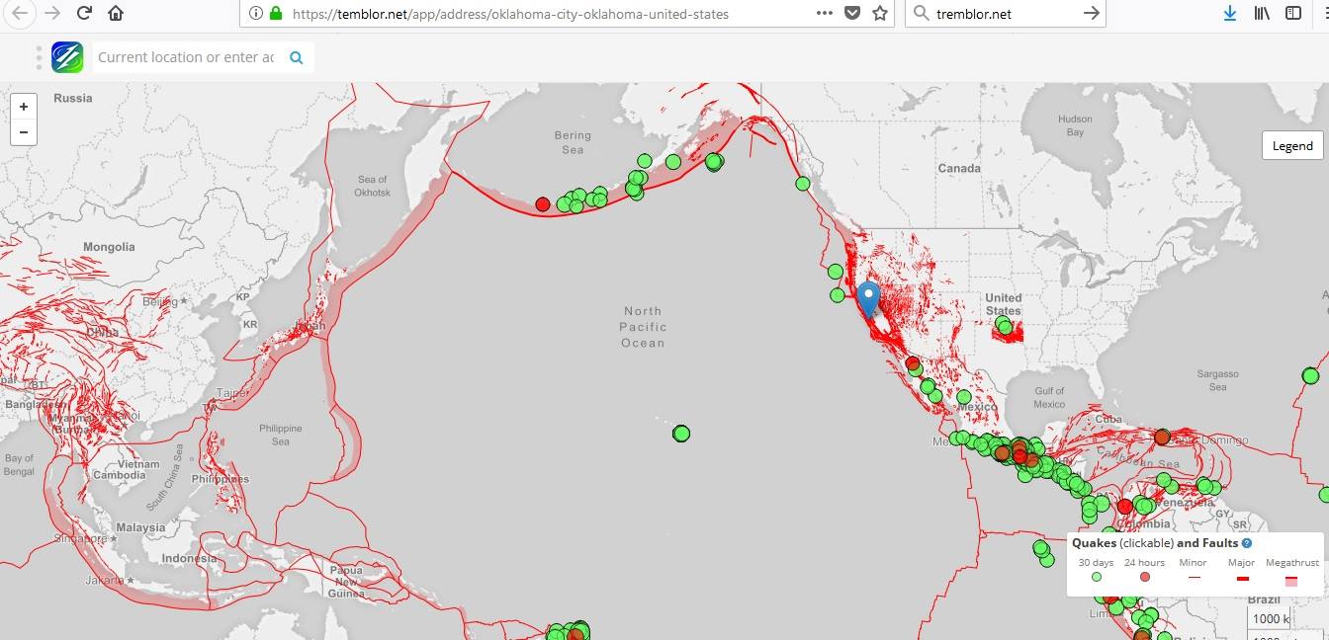
Task: Click the Philippine Sea label
Action: pos(281,435)
